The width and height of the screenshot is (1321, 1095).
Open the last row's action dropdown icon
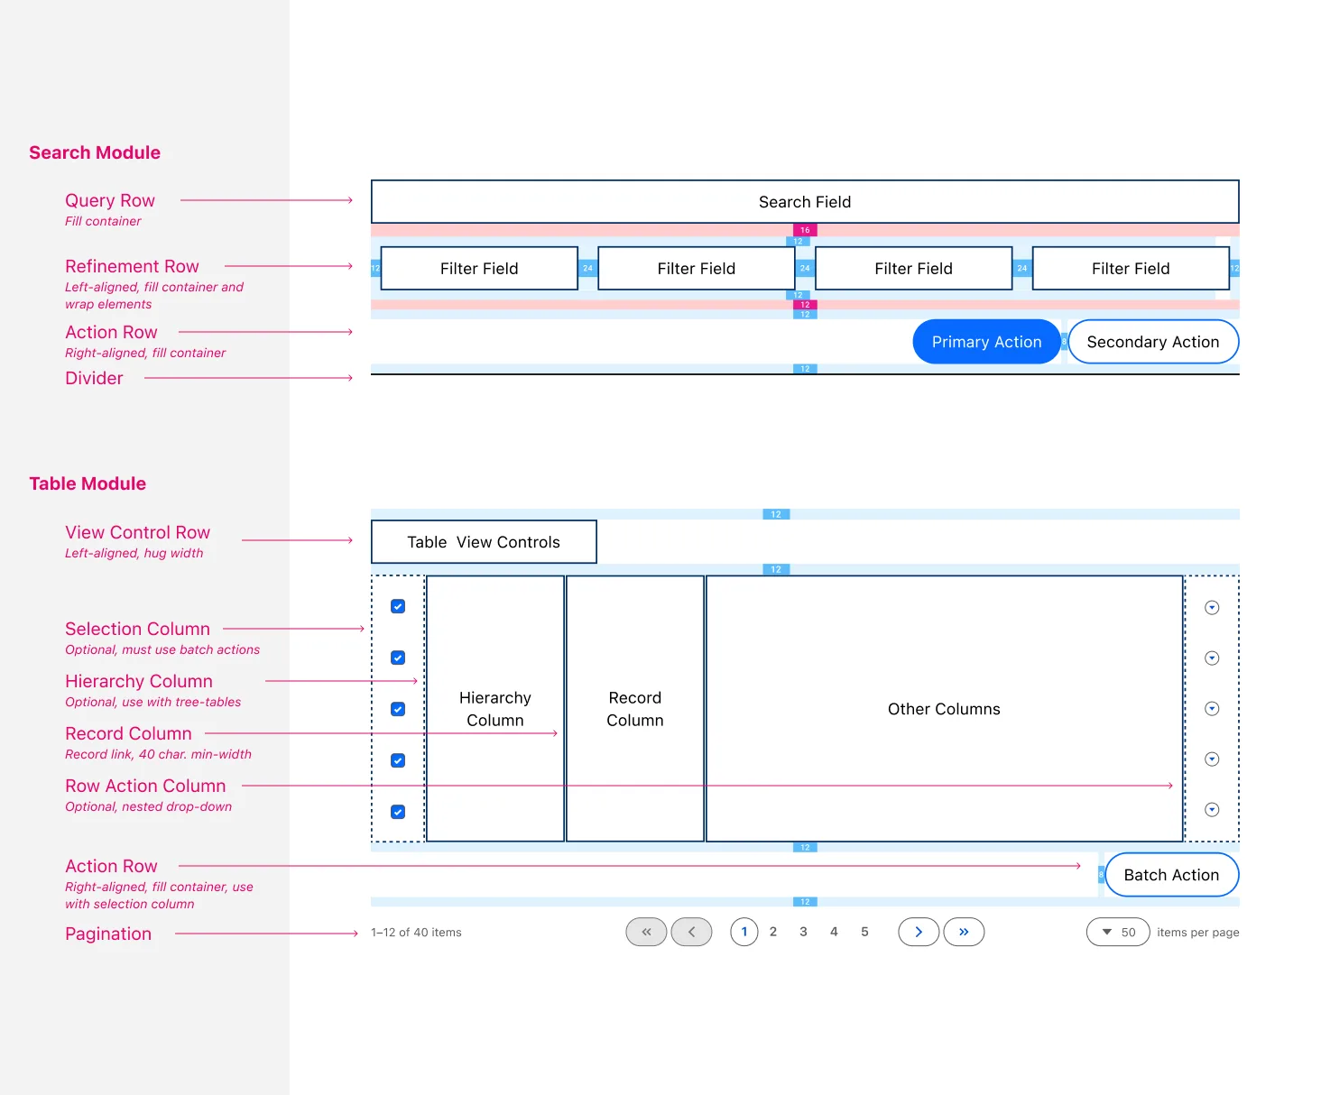coord(1212,810)
